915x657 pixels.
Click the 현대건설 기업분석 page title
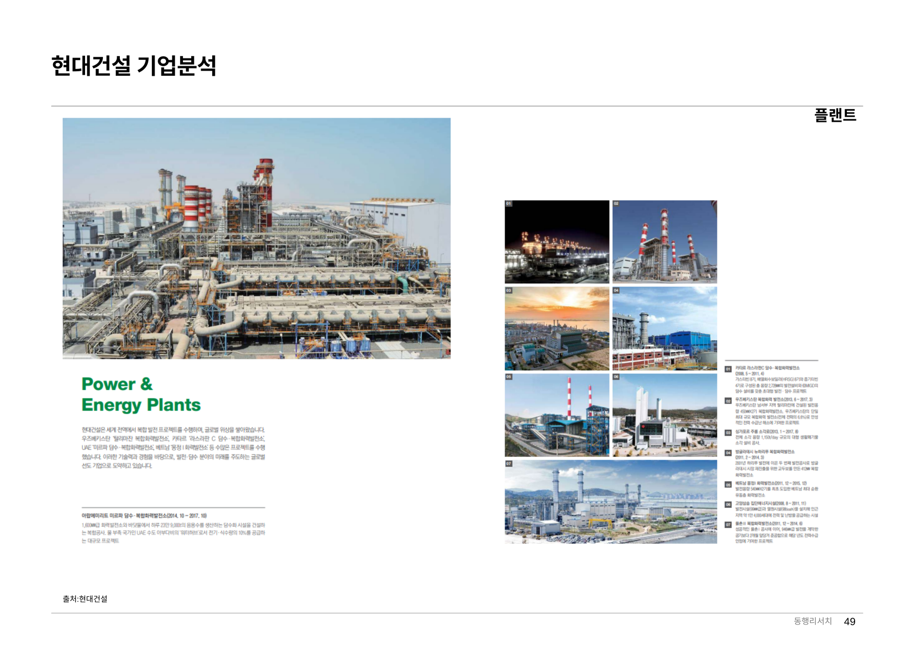coord(134,66)
